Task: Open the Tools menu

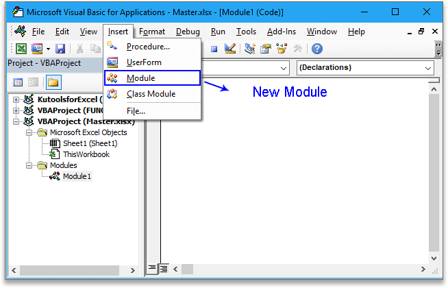Action: (246, 32)
